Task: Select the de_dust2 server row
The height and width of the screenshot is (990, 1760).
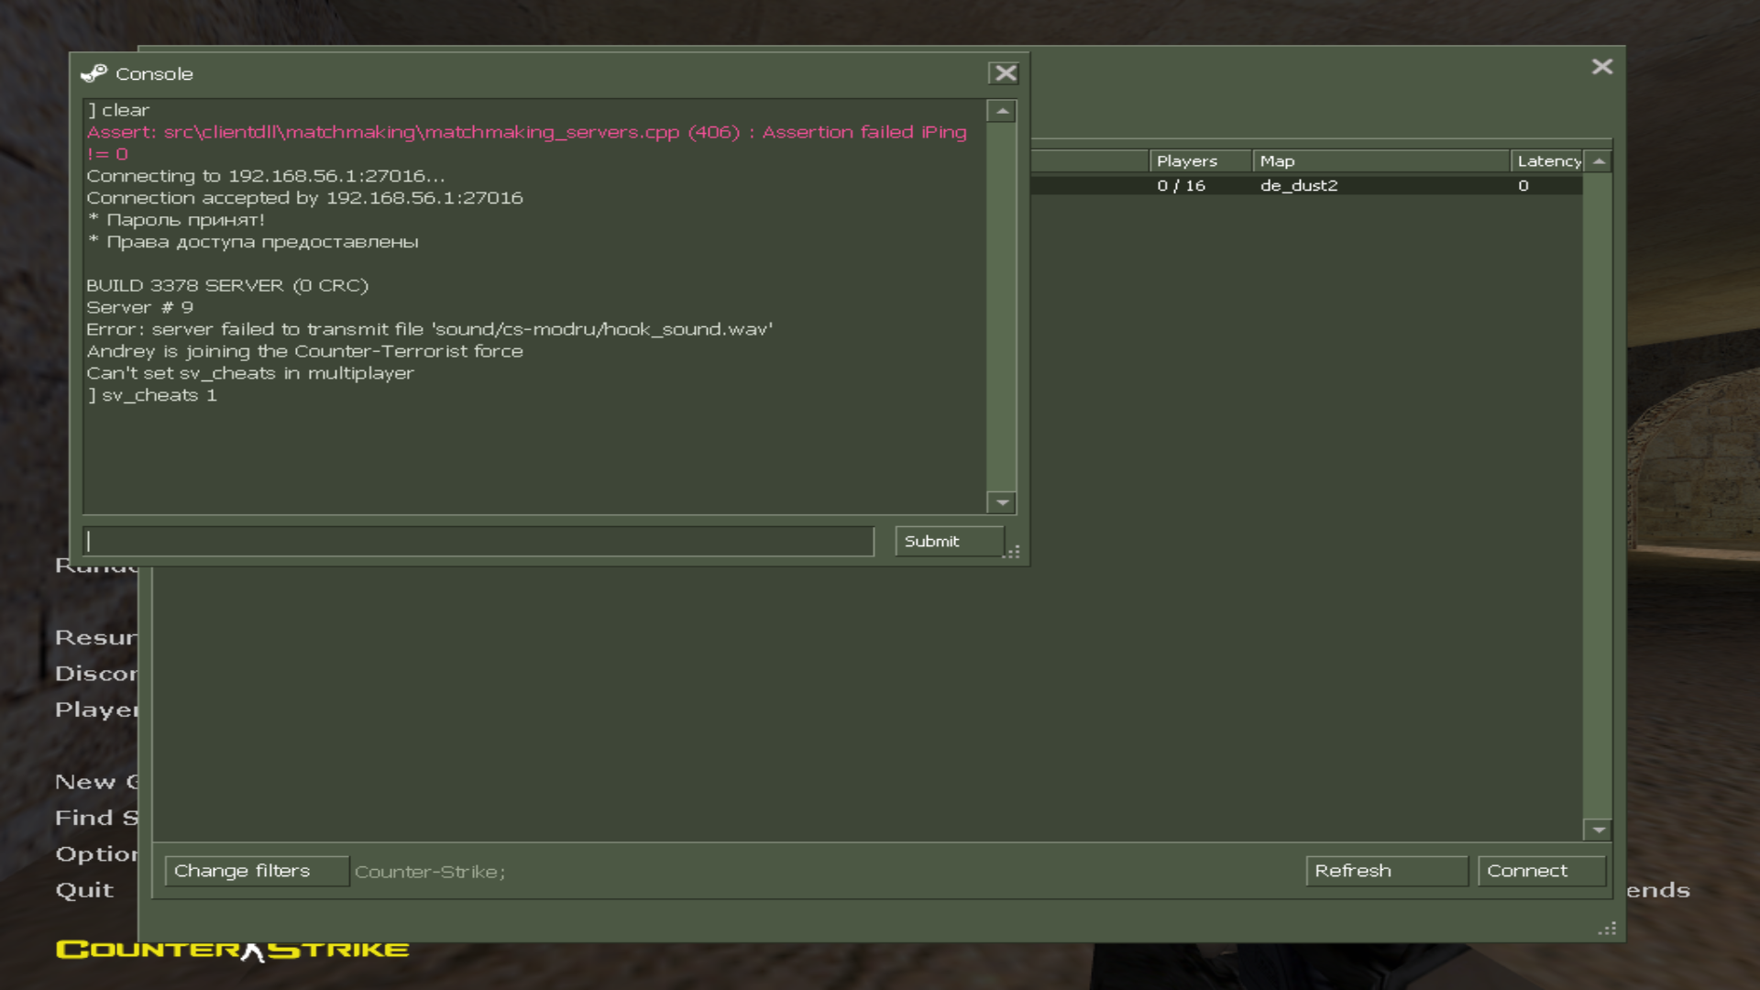Action: [1306, 185]
